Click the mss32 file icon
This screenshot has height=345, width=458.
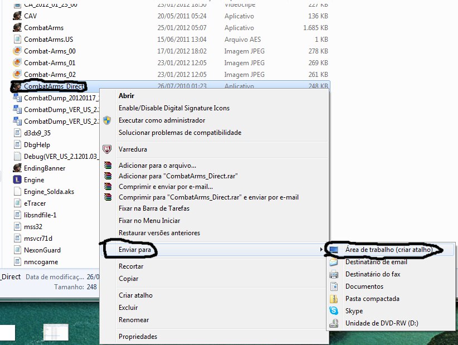point(17,226)
